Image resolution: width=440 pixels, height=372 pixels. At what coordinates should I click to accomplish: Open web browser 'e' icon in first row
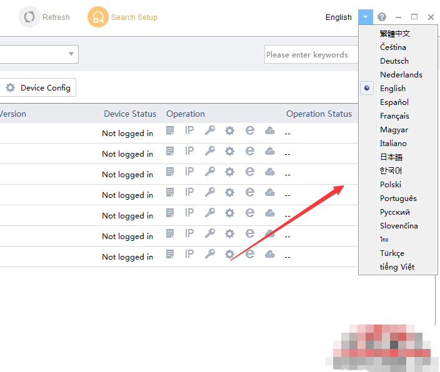coord(250,130)
